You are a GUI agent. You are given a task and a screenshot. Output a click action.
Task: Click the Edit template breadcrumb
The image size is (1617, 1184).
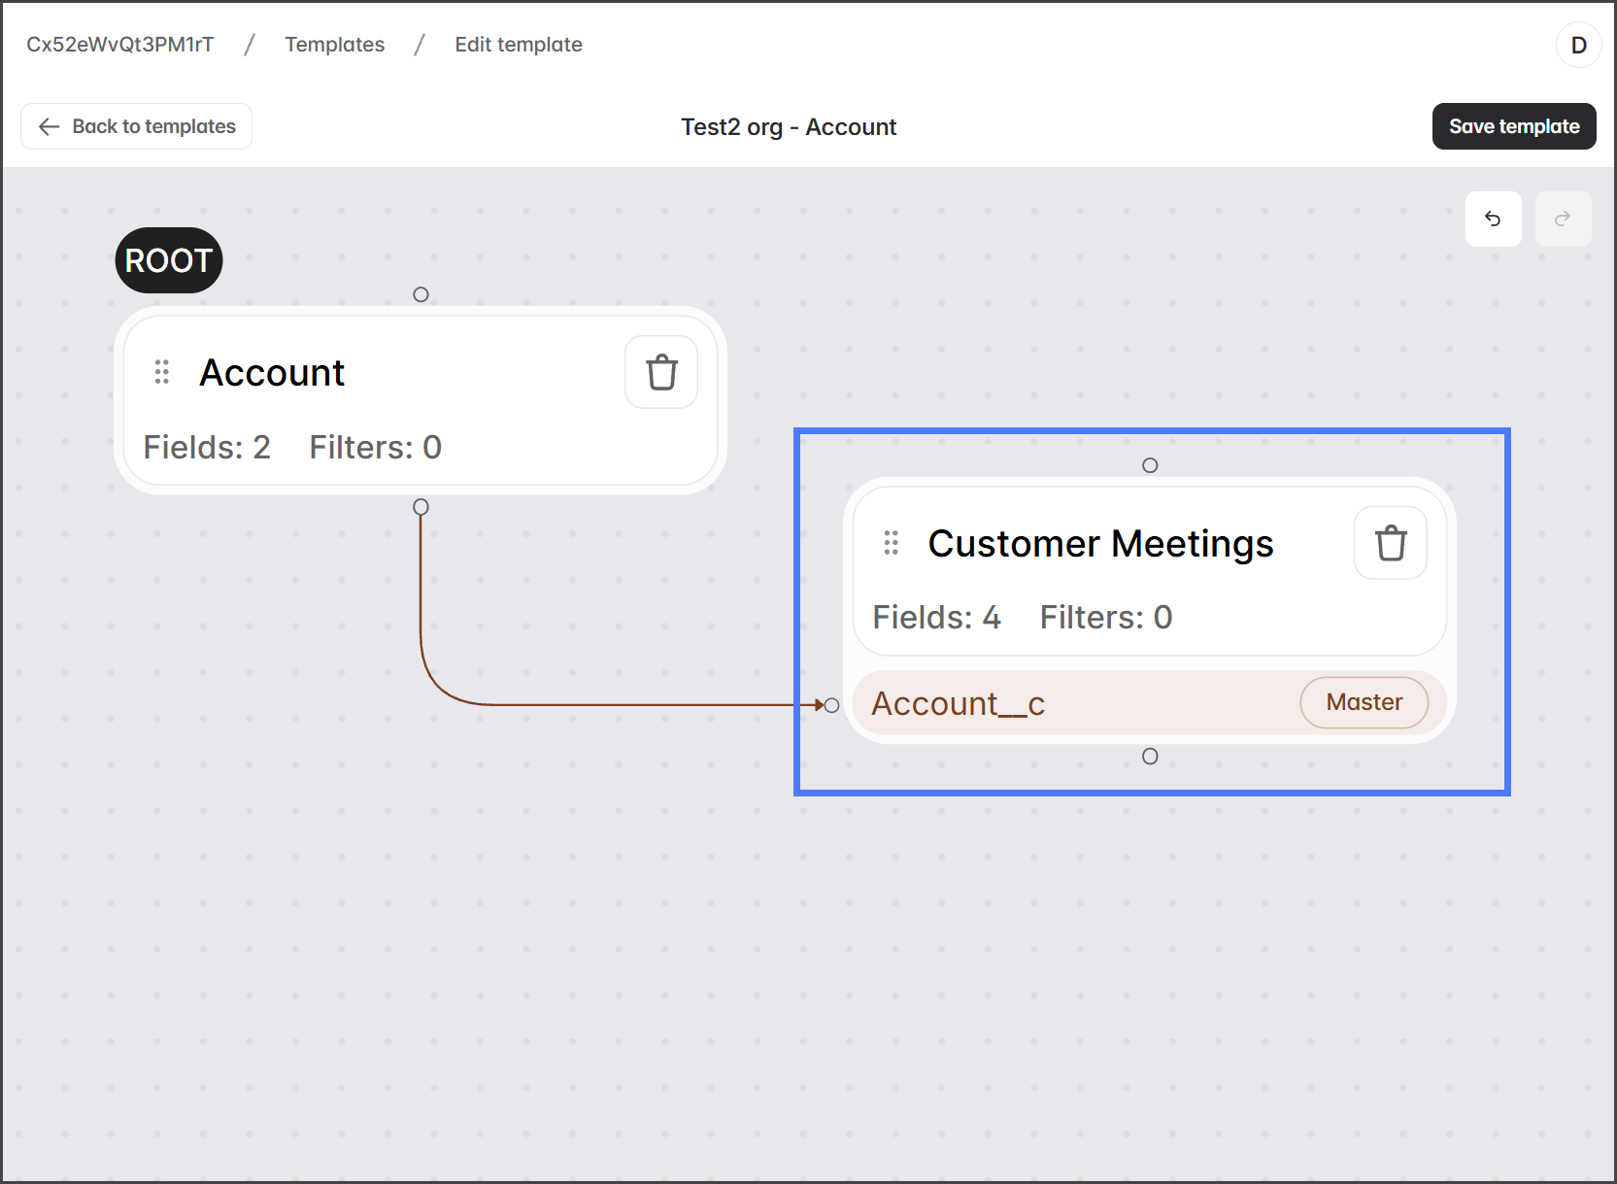point(518,45)
